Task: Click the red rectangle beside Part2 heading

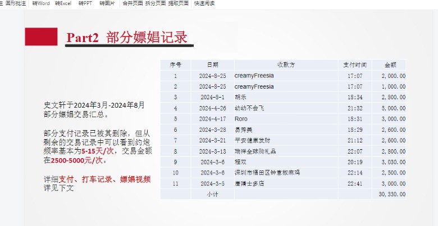Action: (x=41, y=37)
